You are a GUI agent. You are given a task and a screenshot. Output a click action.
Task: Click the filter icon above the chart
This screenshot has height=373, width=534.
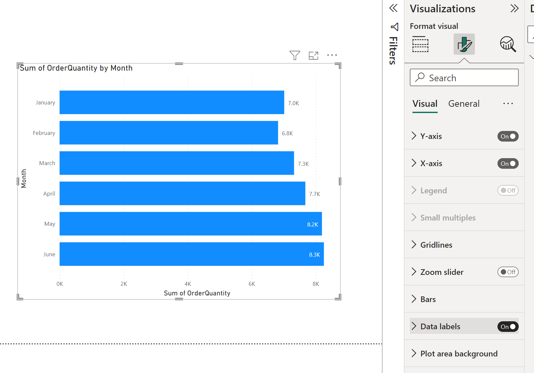pos(295,55)
